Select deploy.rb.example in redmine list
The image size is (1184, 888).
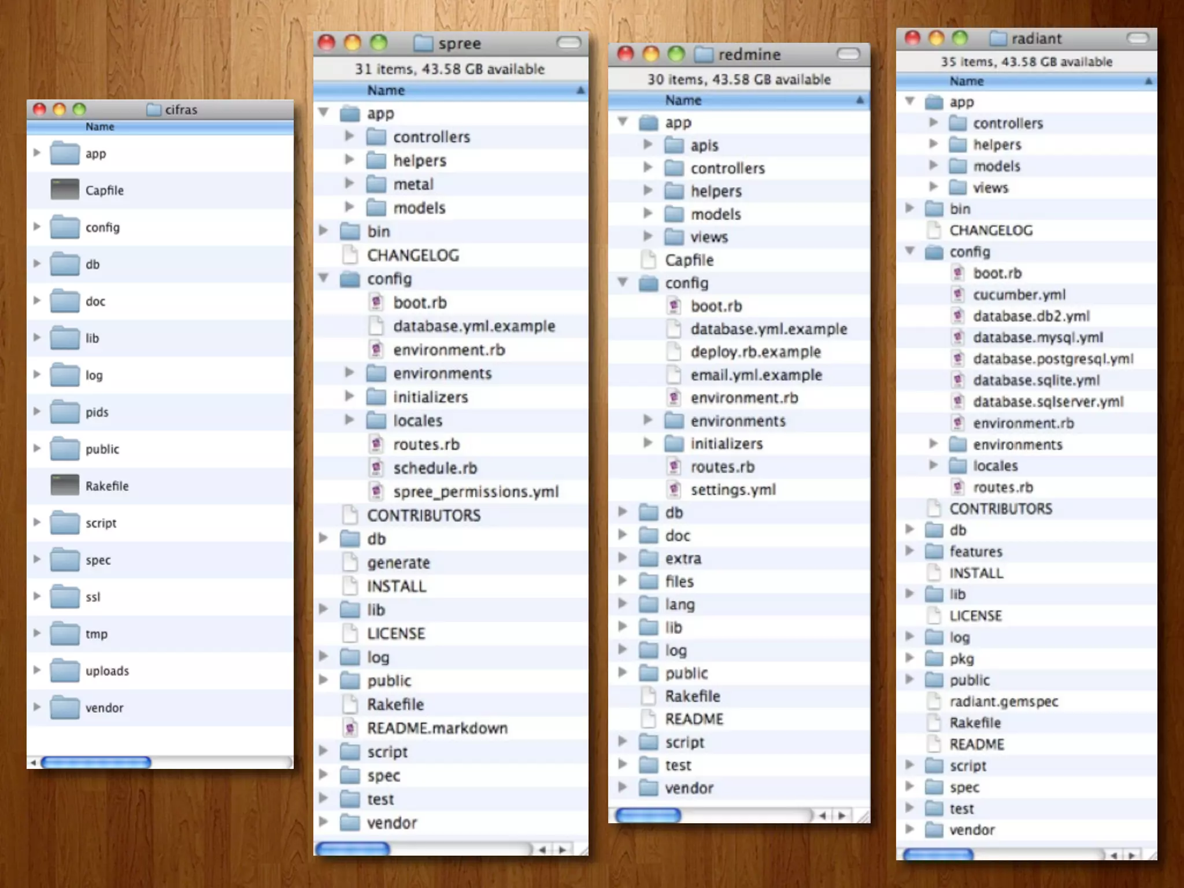tap(755, 352)
